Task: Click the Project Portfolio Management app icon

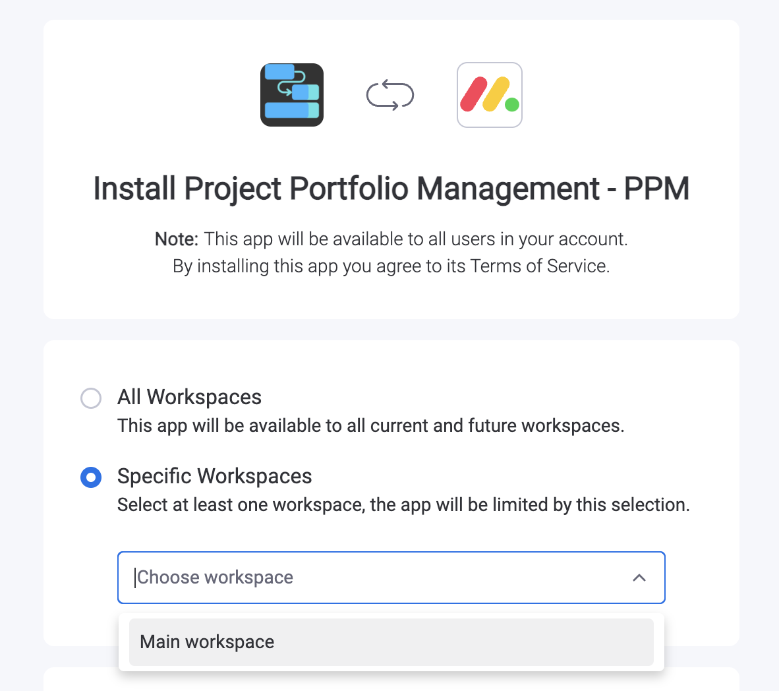Action: pos(292,95)
